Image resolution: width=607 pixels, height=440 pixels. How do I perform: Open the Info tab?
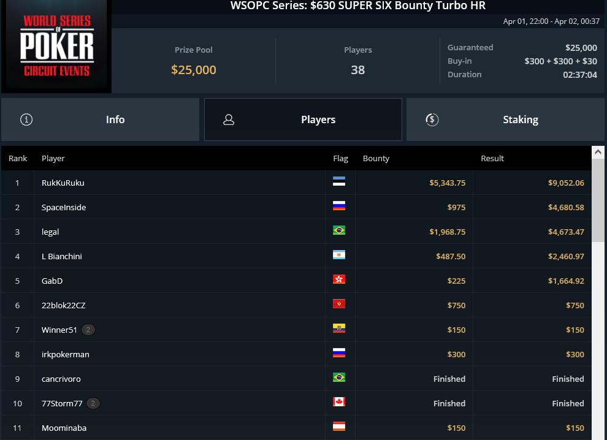[100, 119]
